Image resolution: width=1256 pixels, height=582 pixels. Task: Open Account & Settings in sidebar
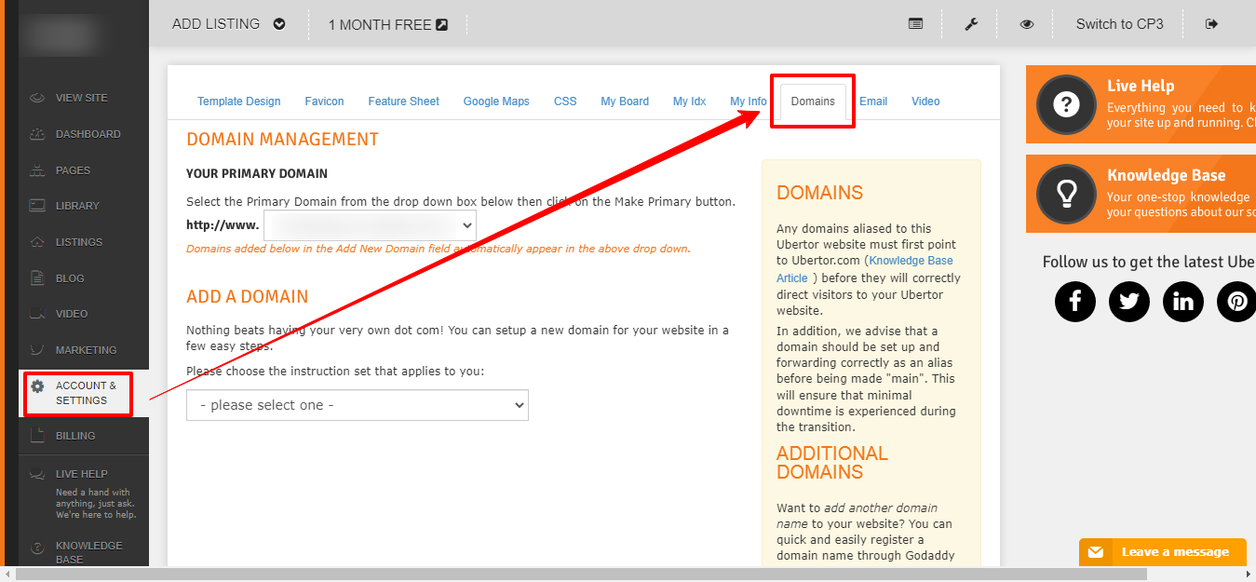[x=86, y=393]
